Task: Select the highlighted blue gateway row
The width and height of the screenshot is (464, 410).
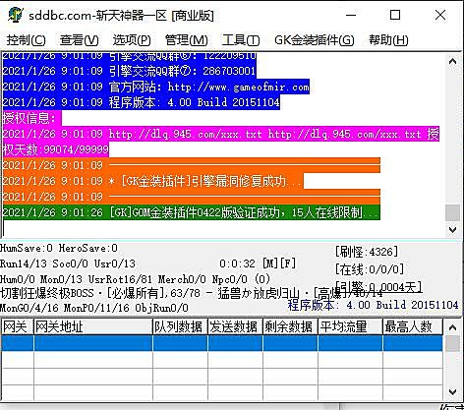Action: pos(221,343)
